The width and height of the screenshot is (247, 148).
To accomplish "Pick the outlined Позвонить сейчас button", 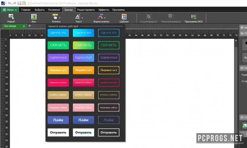I will tap(109, 107).
